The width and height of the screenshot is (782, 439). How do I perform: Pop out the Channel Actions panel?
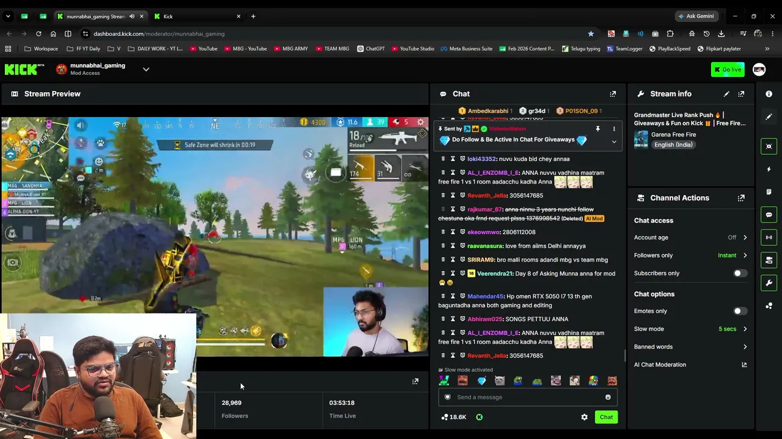(x=741, y=198)
